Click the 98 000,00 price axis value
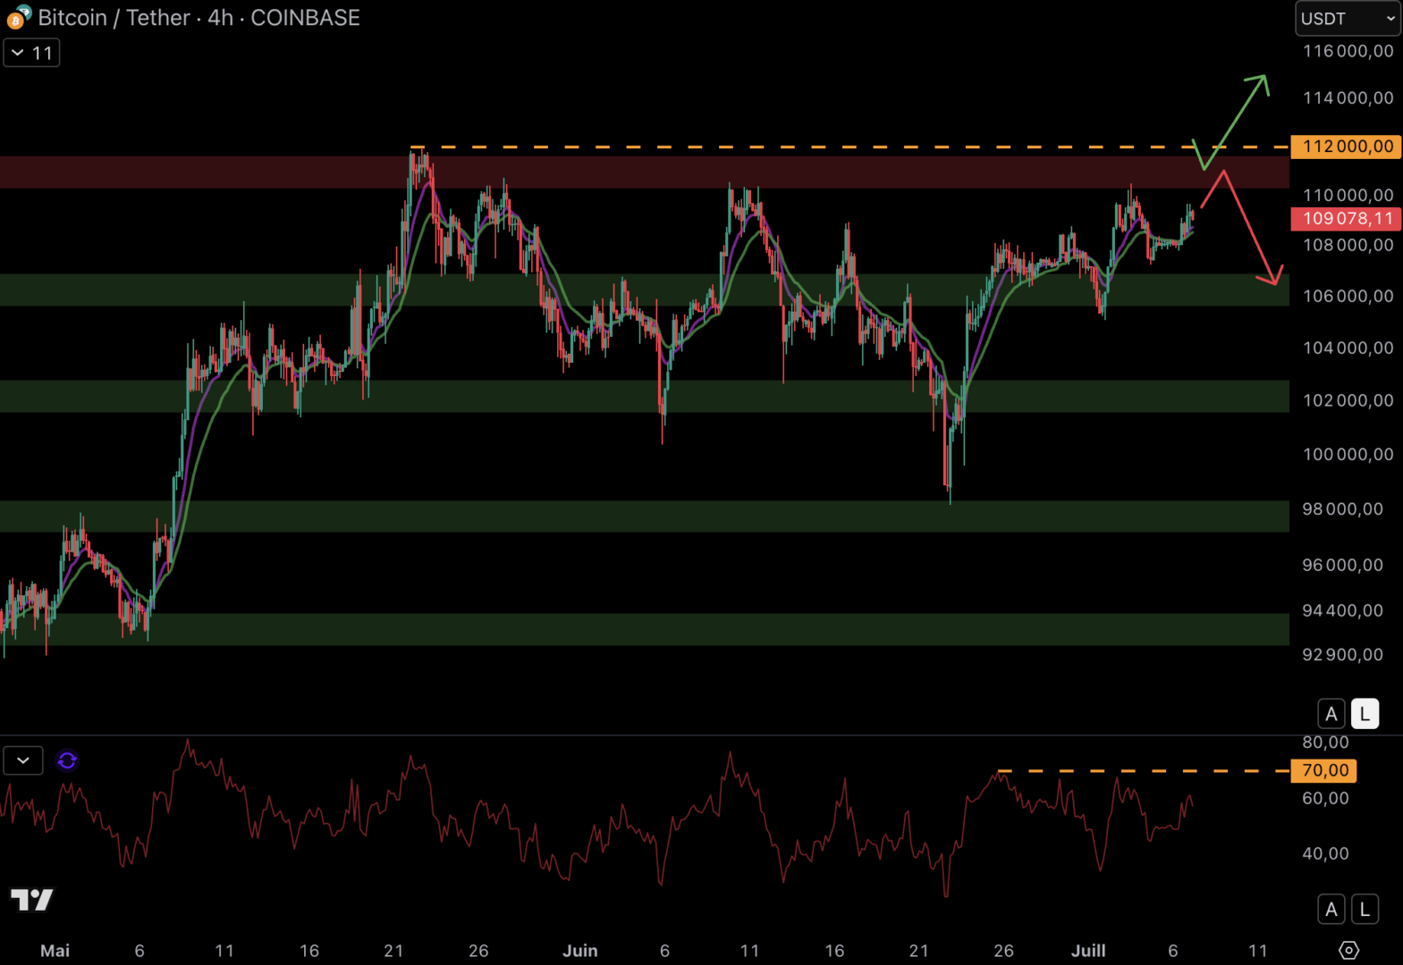Viewport: 1403px width, 965px height. point(1343,508)
